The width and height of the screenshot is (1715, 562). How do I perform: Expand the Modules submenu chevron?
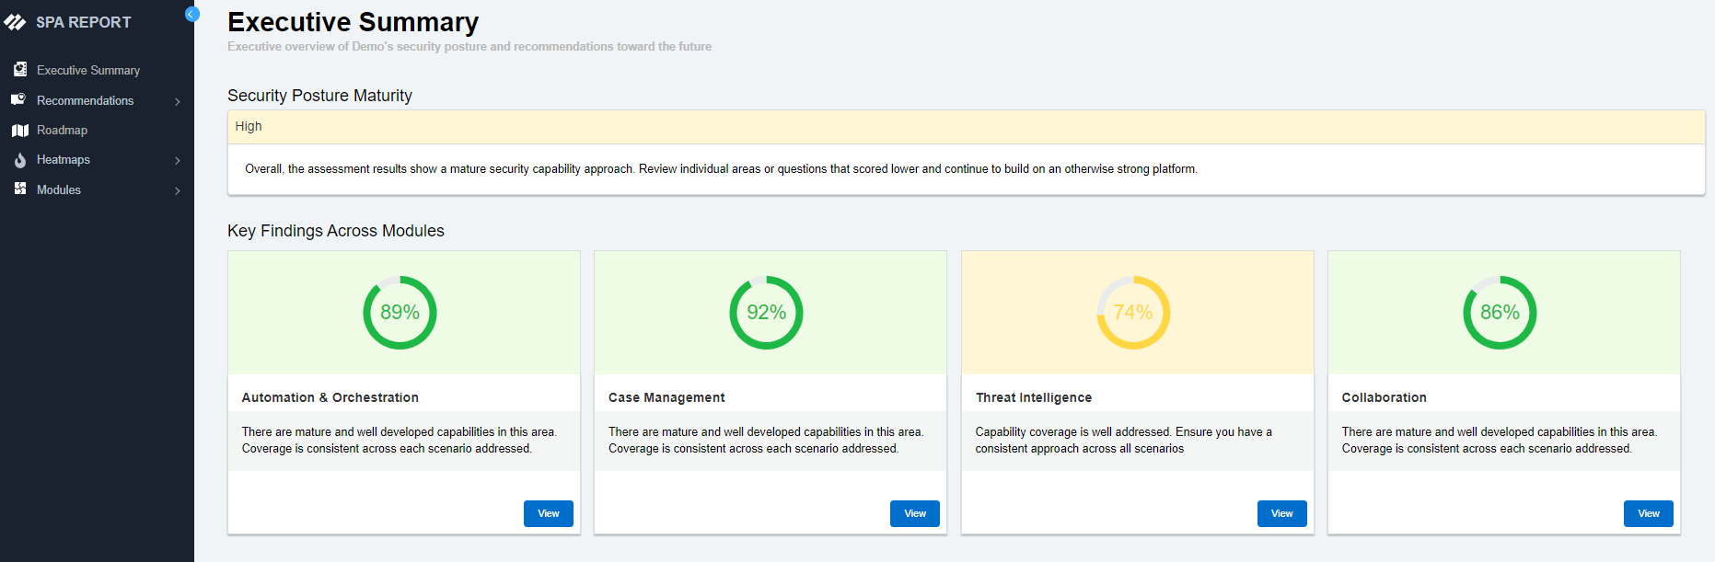pyautogui.click(x=178, y=190)
